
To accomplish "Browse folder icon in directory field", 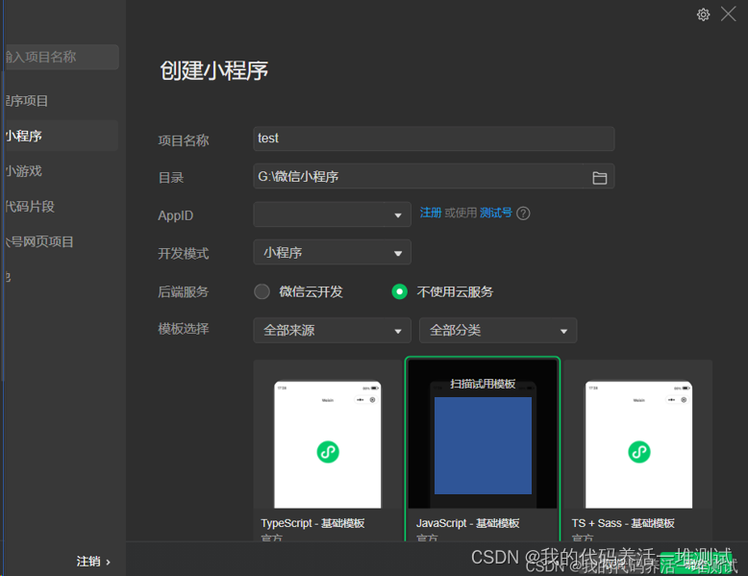I will [x=599, y=178].
